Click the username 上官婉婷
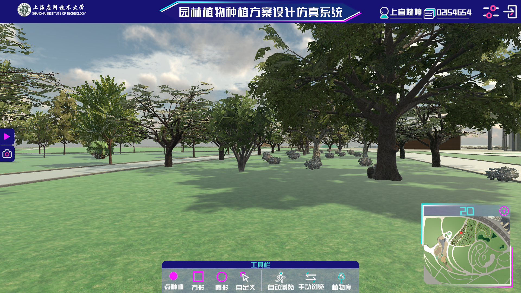The image size is (521, 293). pyautogui.click(x=406, y=12)
